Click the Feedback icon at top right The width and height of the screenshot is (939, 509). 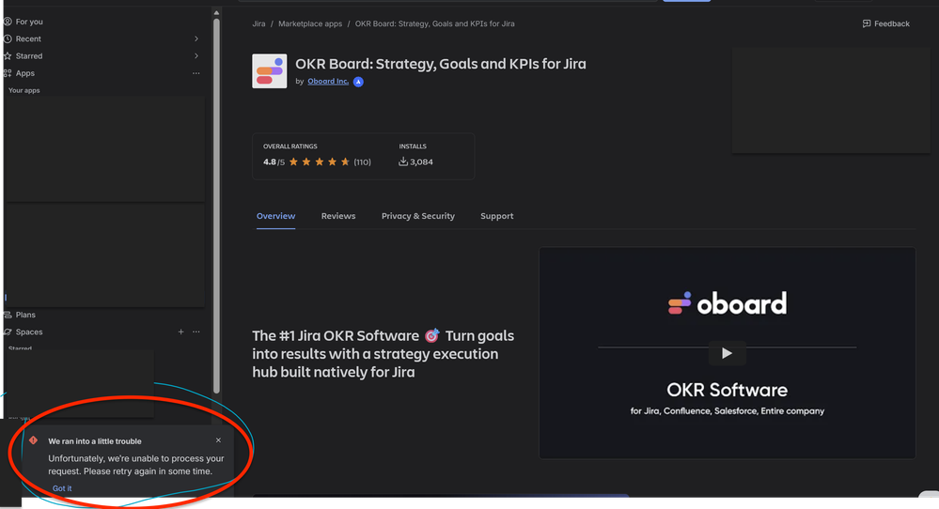click(x=866, y=23)
